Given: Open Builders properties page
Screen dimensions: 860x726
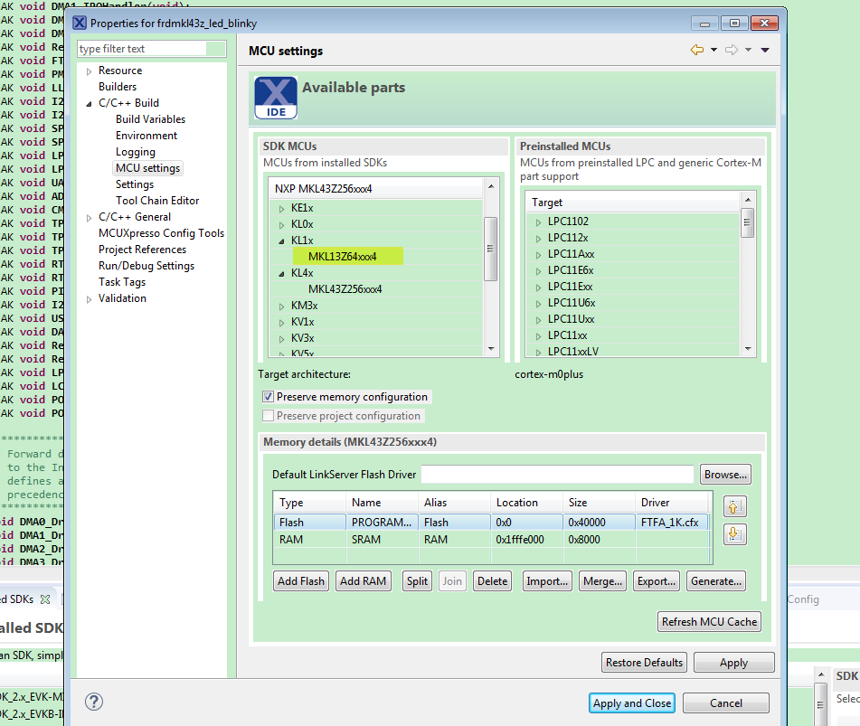Looking at the screenshot, I should (118, 87).
